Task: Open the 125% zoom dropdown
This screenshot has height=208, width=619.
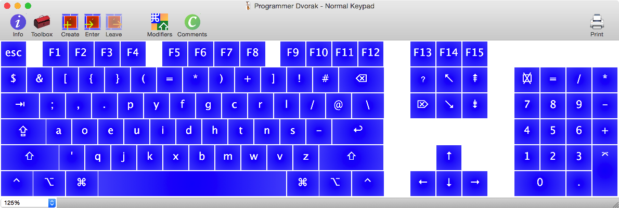Action: [29, 203]
